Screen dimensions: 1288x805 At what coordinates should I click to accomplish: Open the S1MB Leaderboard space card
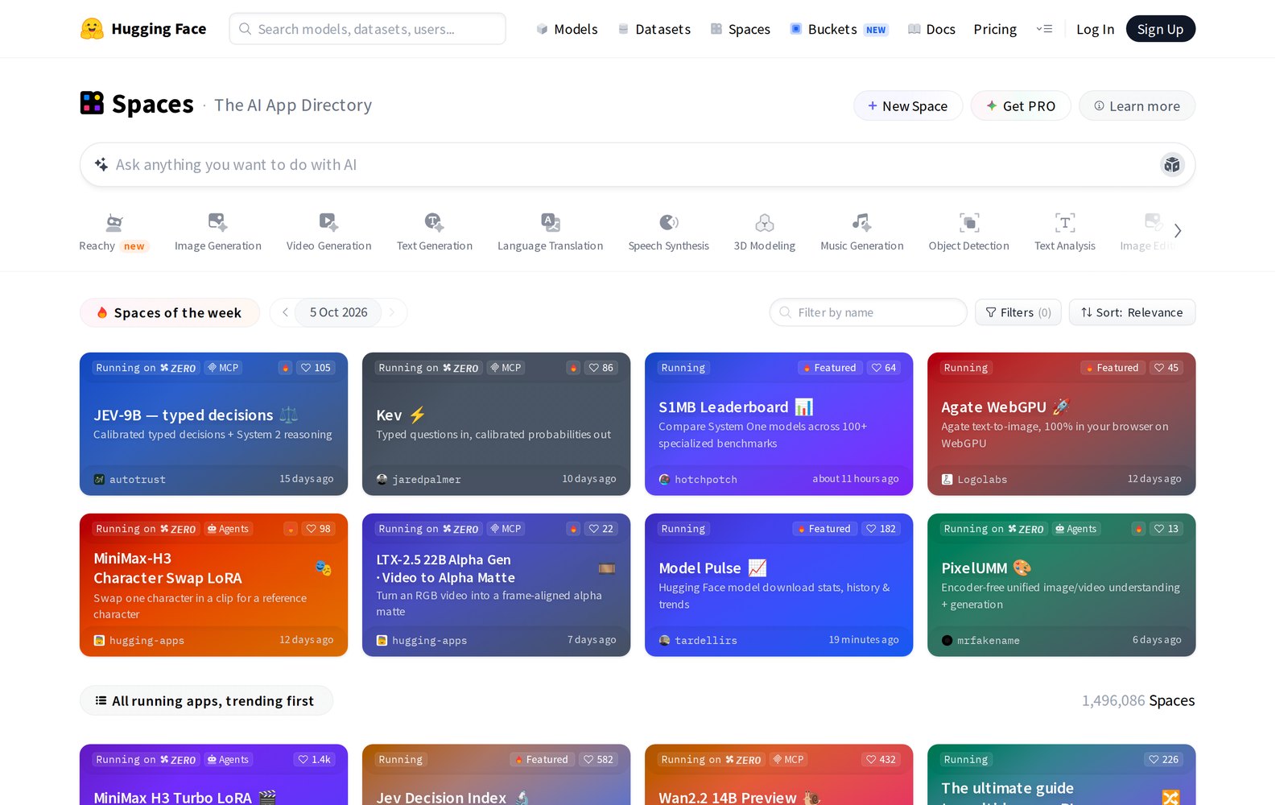[778, 424]
